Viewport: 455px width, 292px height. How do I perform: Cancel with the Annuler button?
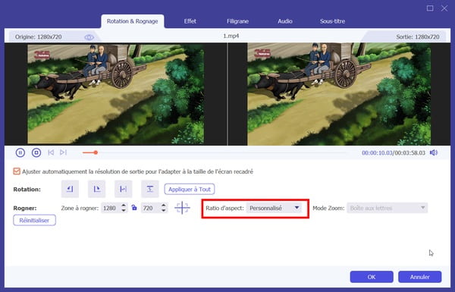pos(420,277)
